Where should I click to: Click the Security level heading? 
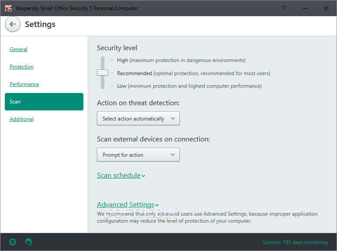point(117,48)
